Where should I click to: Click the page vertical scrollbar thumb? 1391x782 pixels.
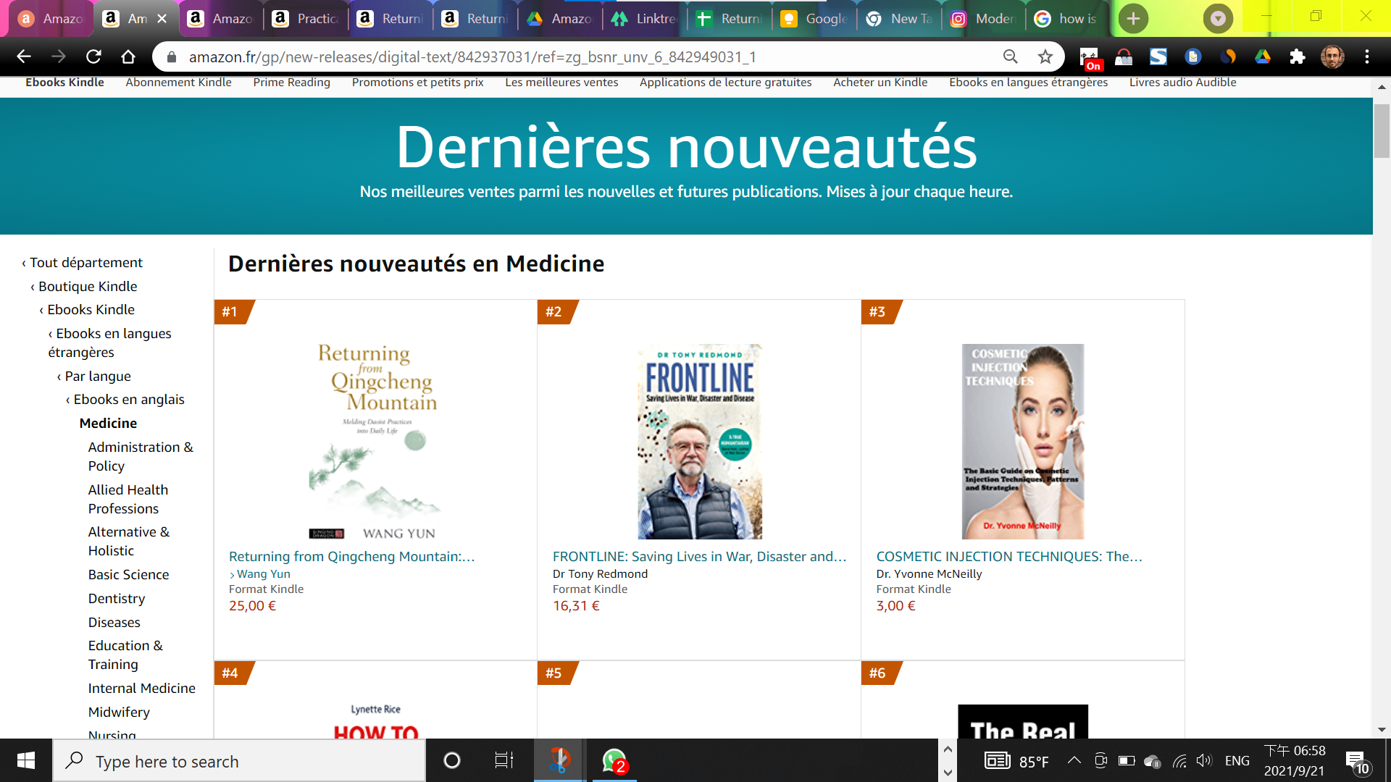coord(1382,130)
